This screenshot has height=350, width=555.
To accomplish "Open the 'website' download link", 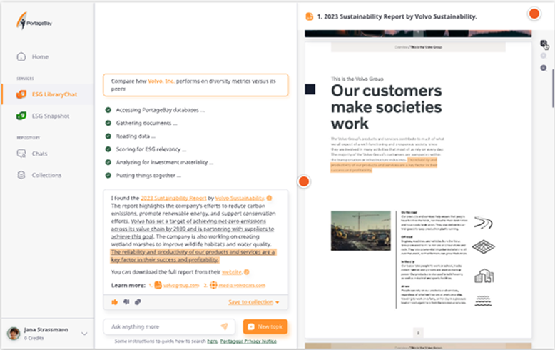I will 232,272.
